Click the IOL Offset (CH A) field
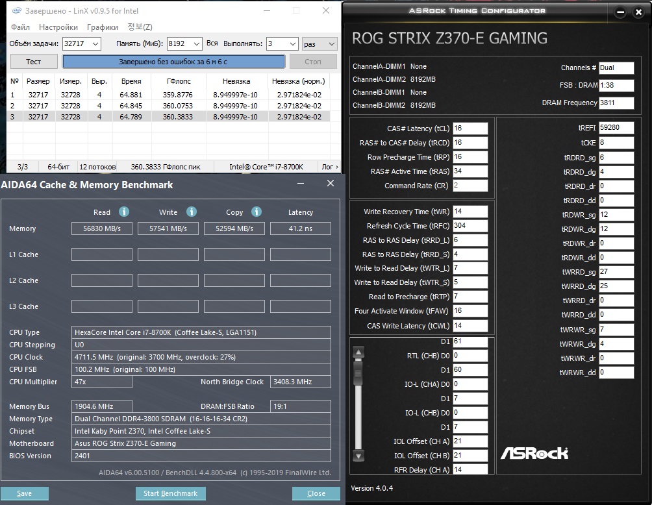Viewport: 652px width, 505px height. click(x=470, y=441)
